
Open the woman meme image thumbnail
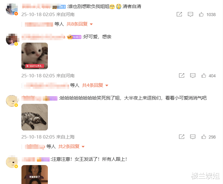34,174
